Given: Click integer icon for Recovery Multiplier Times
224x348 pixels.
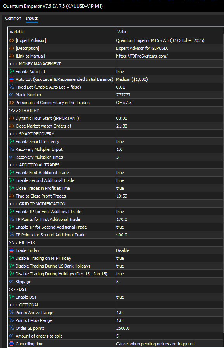Looking at the screenshot, I should 12,157.
